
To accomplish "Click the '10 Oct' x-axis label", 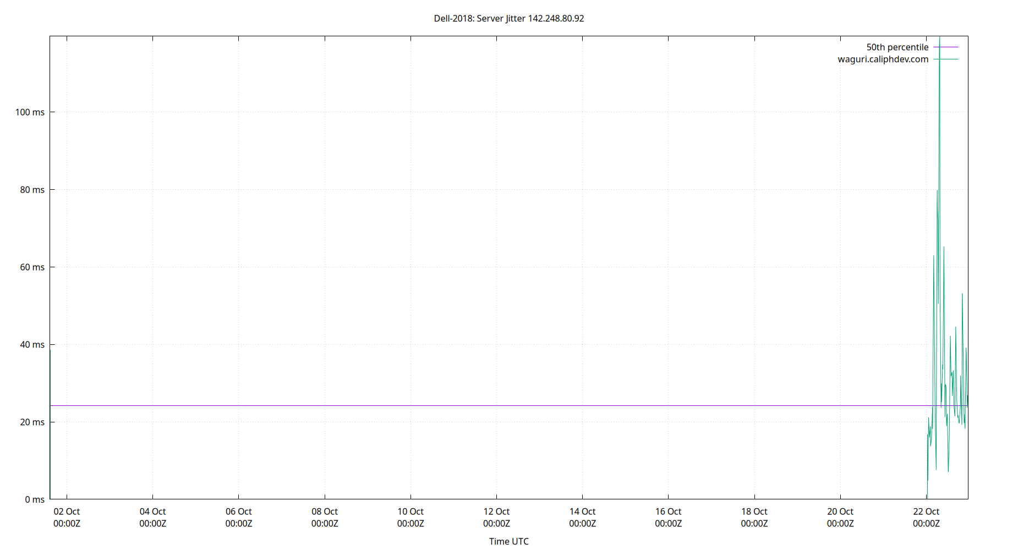I will (411, 512).
